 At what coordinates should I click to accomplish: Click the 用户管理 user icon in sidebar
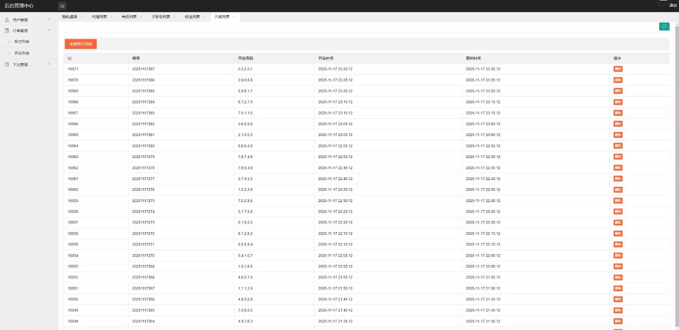click(x=7, y=20)
